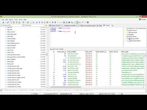This screenshot has width=147, height=110.
Task: Click the Print icon in the toolbar
Action: (x=19, y=22)
